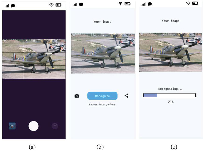Tap the Wi-Fi icon in first phone
203x151 pixels.
(x=52, y=5)
